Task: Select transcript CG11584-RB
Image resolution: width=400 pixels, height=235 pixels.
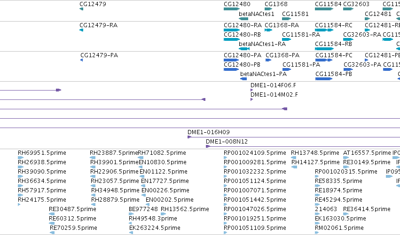Action: (333, 44)
